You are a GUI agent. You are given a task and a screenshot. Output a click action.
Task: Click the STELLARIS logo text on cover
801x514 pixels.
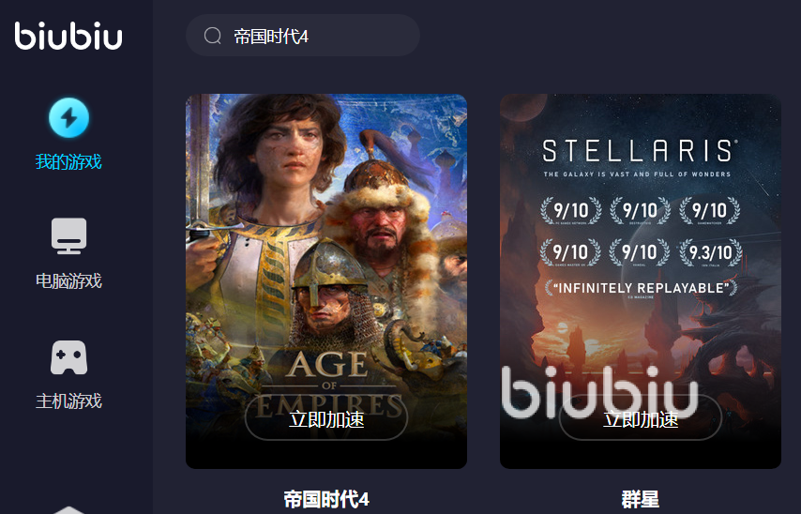(638, 151)
